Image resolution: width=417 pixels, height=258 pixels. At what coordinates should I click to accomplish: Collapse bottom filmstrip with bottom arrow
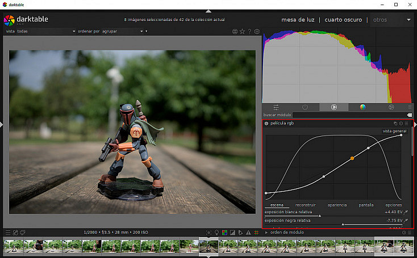click(208, 257)
